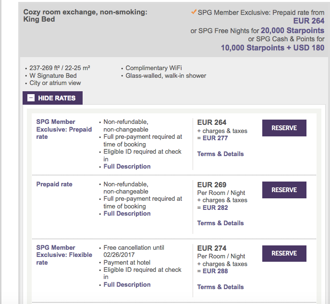Click the 20,000 Starpoints free nights link
Image resolution: width=330 pixels, height=304 pixels.
click(x=292, y=30)
